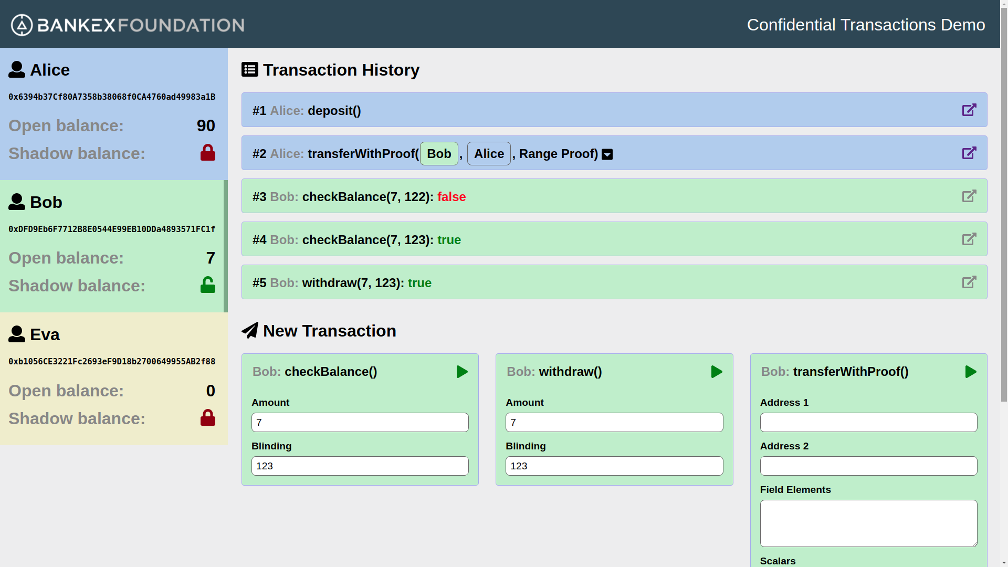Click the Bob address tag in transaction #2
Screen dimensions: 1008x567
439,153
